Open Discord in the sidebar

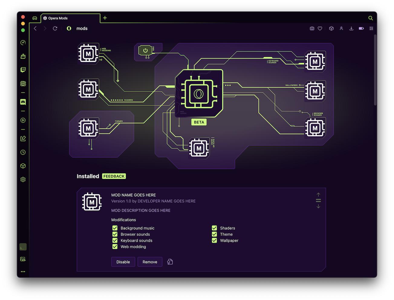pyautogui.click(x=23, y=102)
